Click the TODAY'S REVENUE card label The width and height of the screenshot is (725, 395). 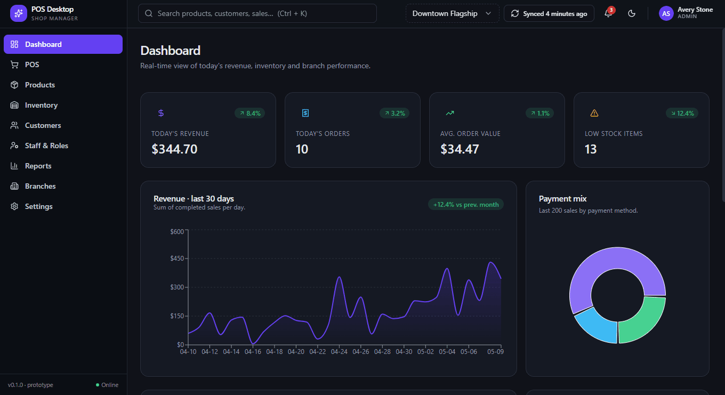180,134
